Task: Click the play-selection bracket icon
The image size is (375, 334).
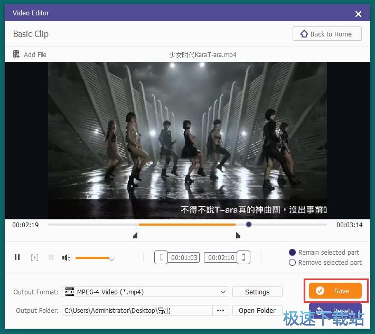Action: pos(34,257)
